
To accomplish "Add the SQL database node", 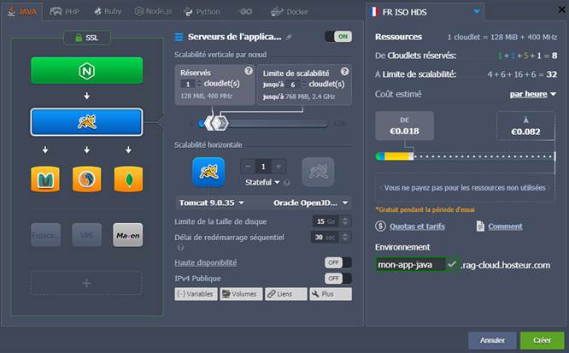I will coord(86,179).
